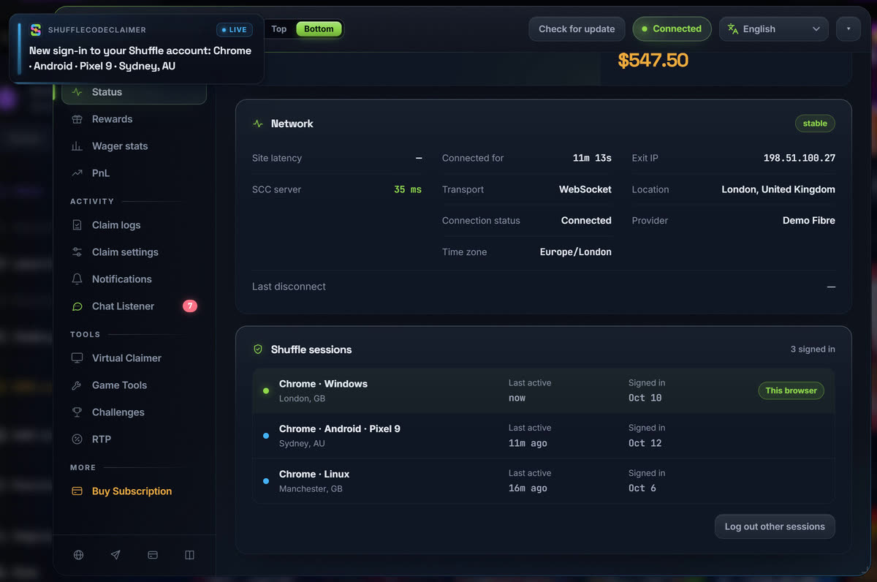The image size is (877, 582).
Task: Click the Chat Listener unread badge showing 7
Action: click(190, 306)
